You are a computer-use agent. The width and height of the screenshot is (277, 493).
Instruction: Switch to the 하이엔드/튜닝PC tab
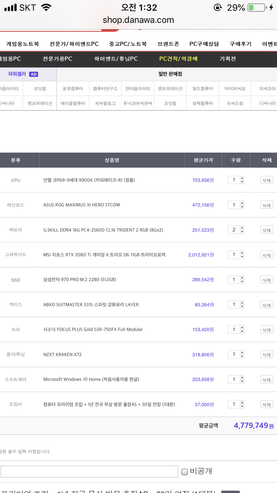pos(116,59)
